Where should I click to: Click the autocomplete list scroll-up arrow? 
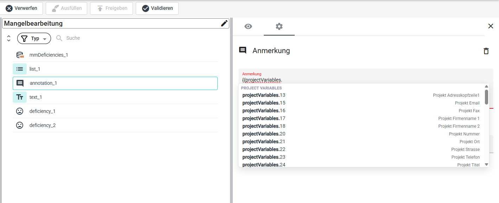tap(486, 86)
